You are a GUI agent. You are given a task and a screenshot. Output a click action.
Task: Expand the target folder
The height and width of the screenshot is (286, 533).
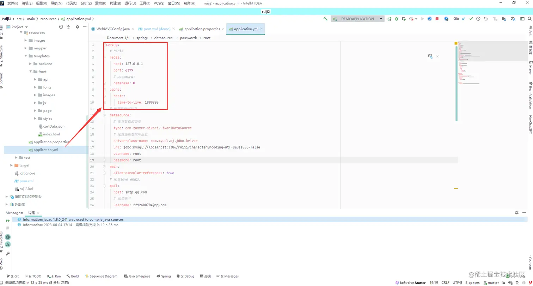click(x=12, y=165)
